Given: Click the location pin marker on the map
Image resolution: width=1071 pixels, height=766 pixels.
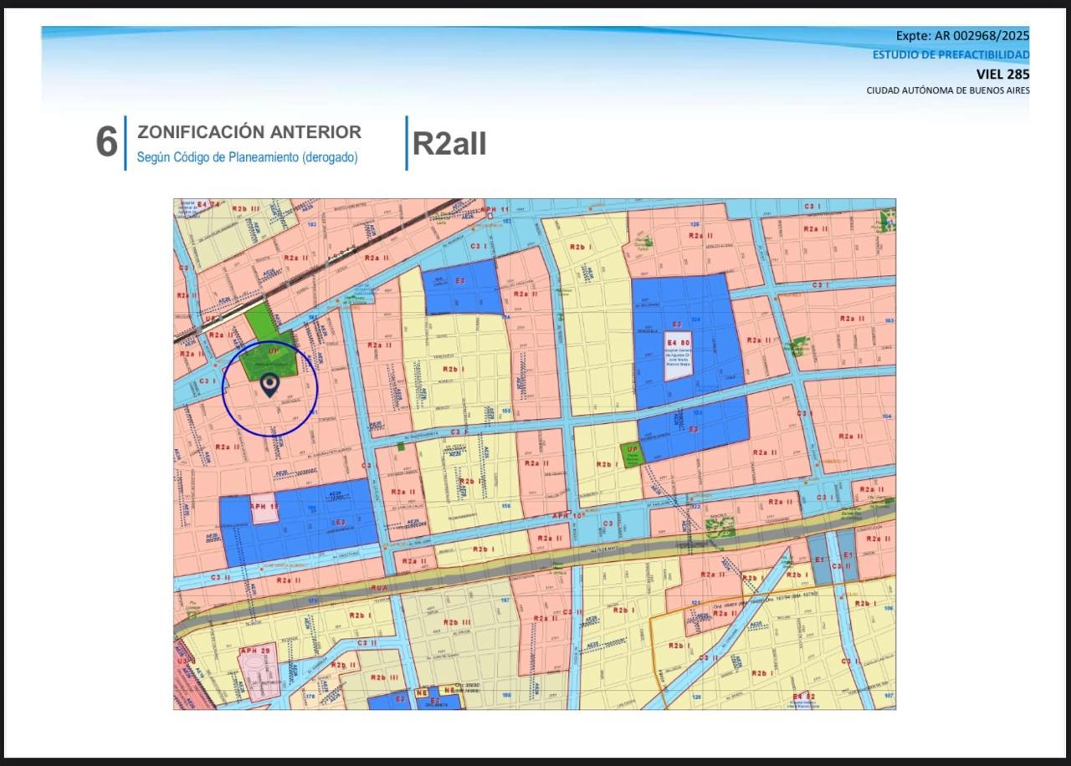Looking at the screenshot, I should [x=269, y=386].
